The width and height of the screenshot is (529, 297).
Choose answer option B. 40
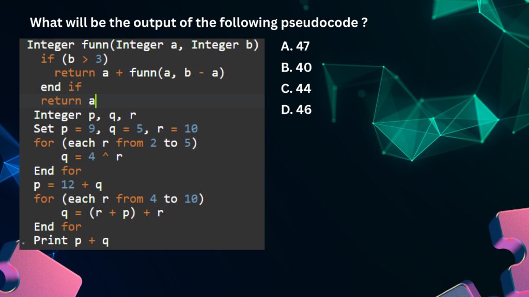[x=296, y=68]
